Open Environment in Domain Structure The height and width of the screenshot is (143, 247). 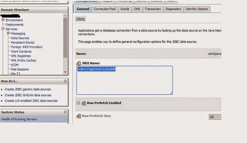(14, 20)
